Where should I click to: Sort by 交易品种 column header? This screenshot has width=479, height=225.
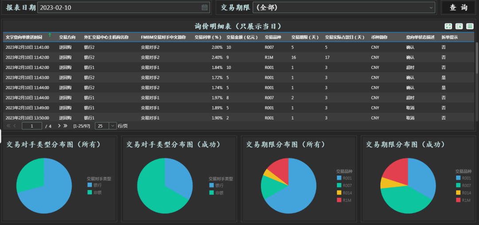pyautogui.click(x=272, y=37)
